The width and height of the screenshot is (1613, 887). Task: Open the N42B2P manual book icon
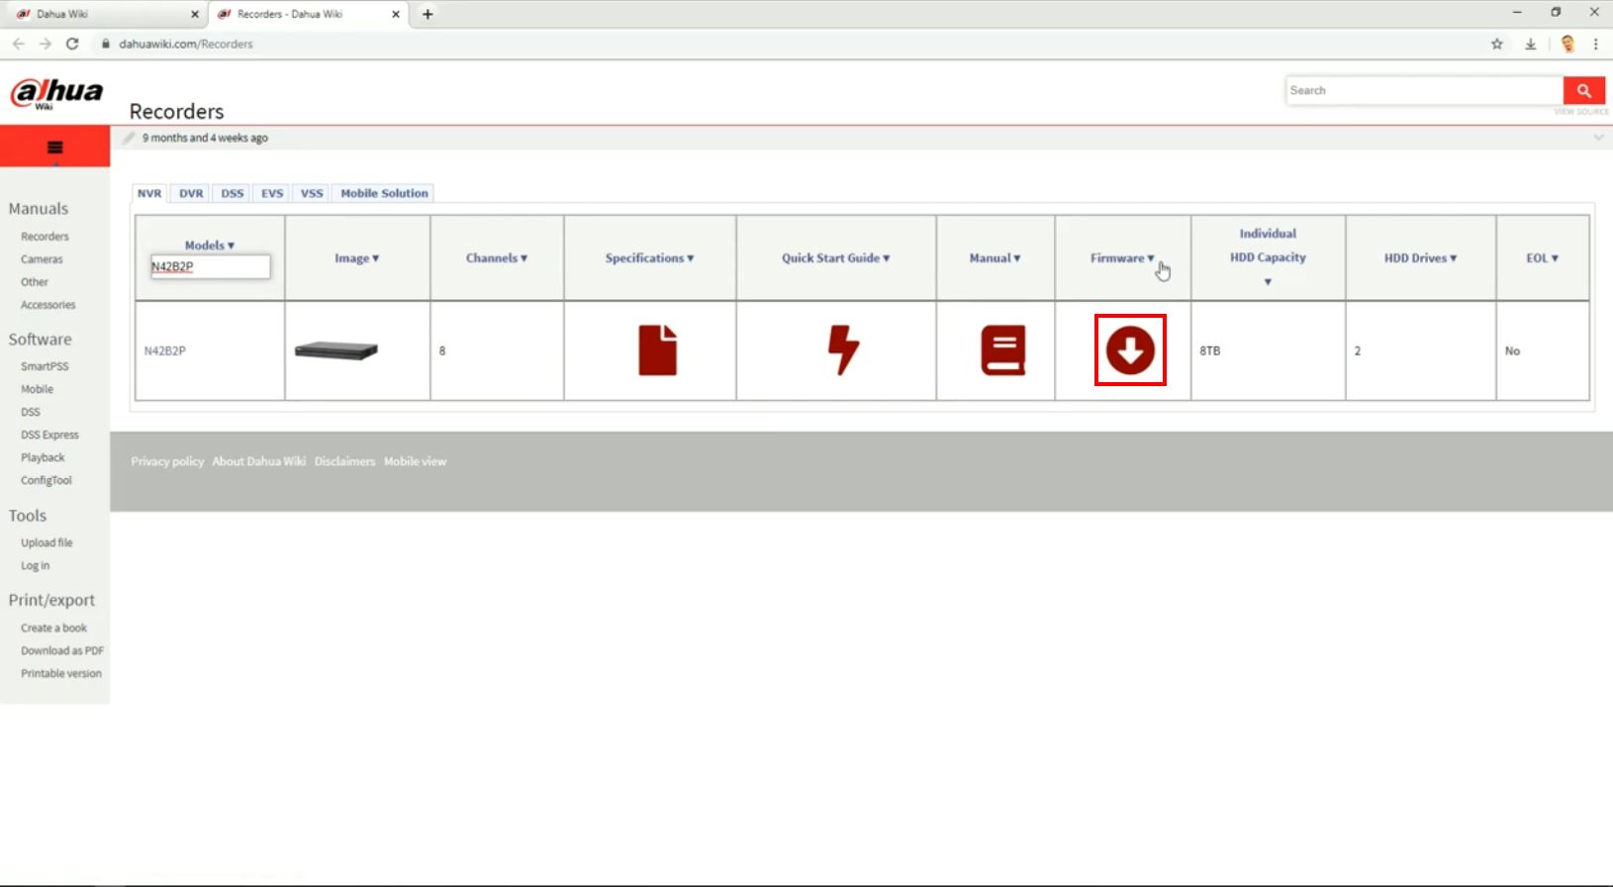point(1002,350)
